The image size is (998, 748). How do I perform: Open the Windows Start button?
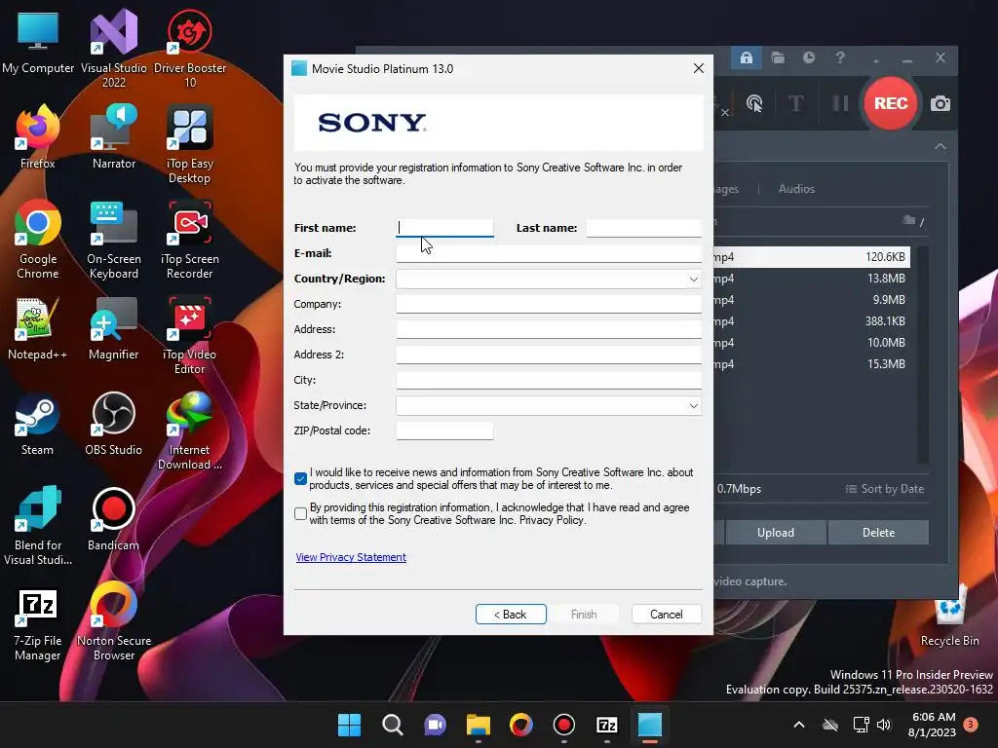tap(349, 725)
